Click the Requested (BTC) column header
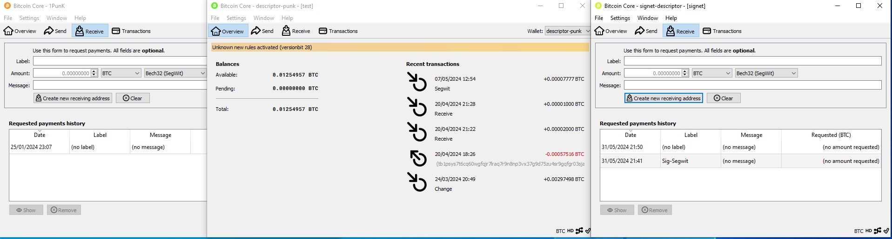The height and width of the screenshot is (239, 892). tap(831, 135)
